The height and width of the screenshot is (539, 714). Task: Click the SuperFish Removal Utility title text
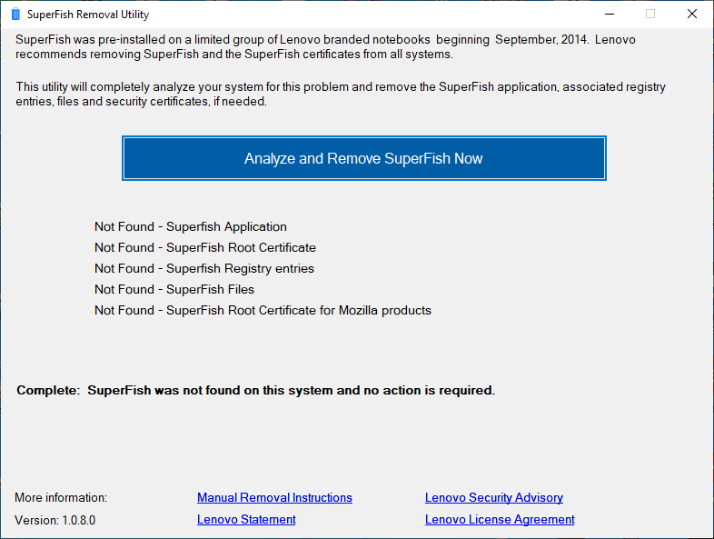pyautogui.click(x=88, y=15)
